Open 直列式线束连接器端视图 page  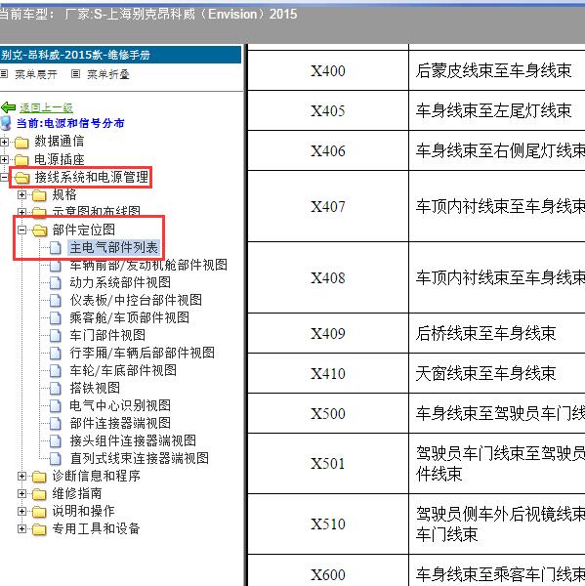pos(140,458)
